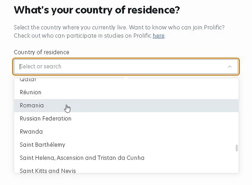Click into the Select or search field

[x=126, y=66]
